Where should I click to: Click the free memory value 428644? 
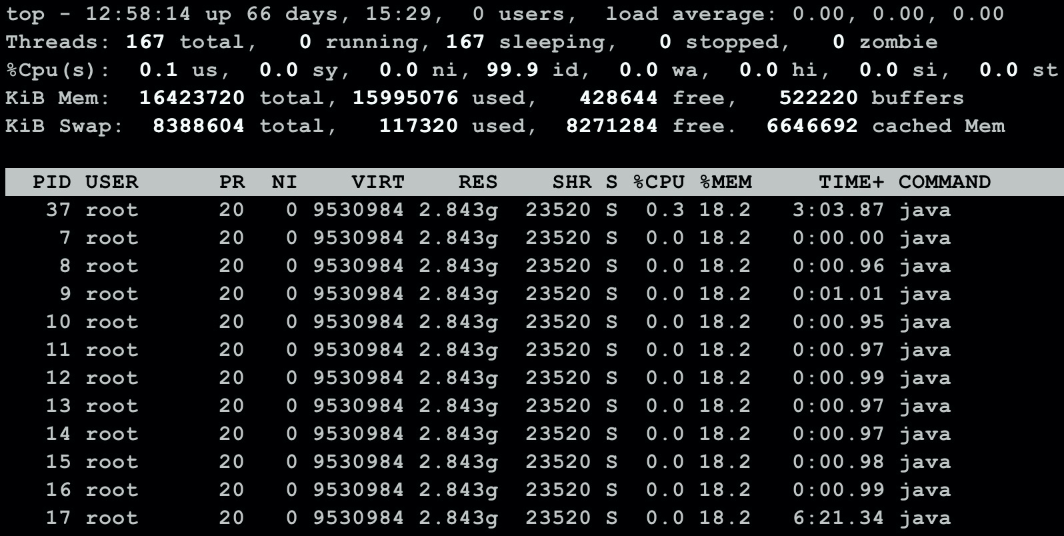pos(619,98)
